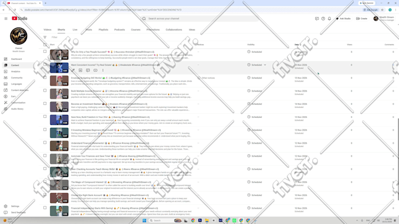
Task: Open thumbnail of 'Why Do Only a Few People Succeed?'
Action: point(59,55)
